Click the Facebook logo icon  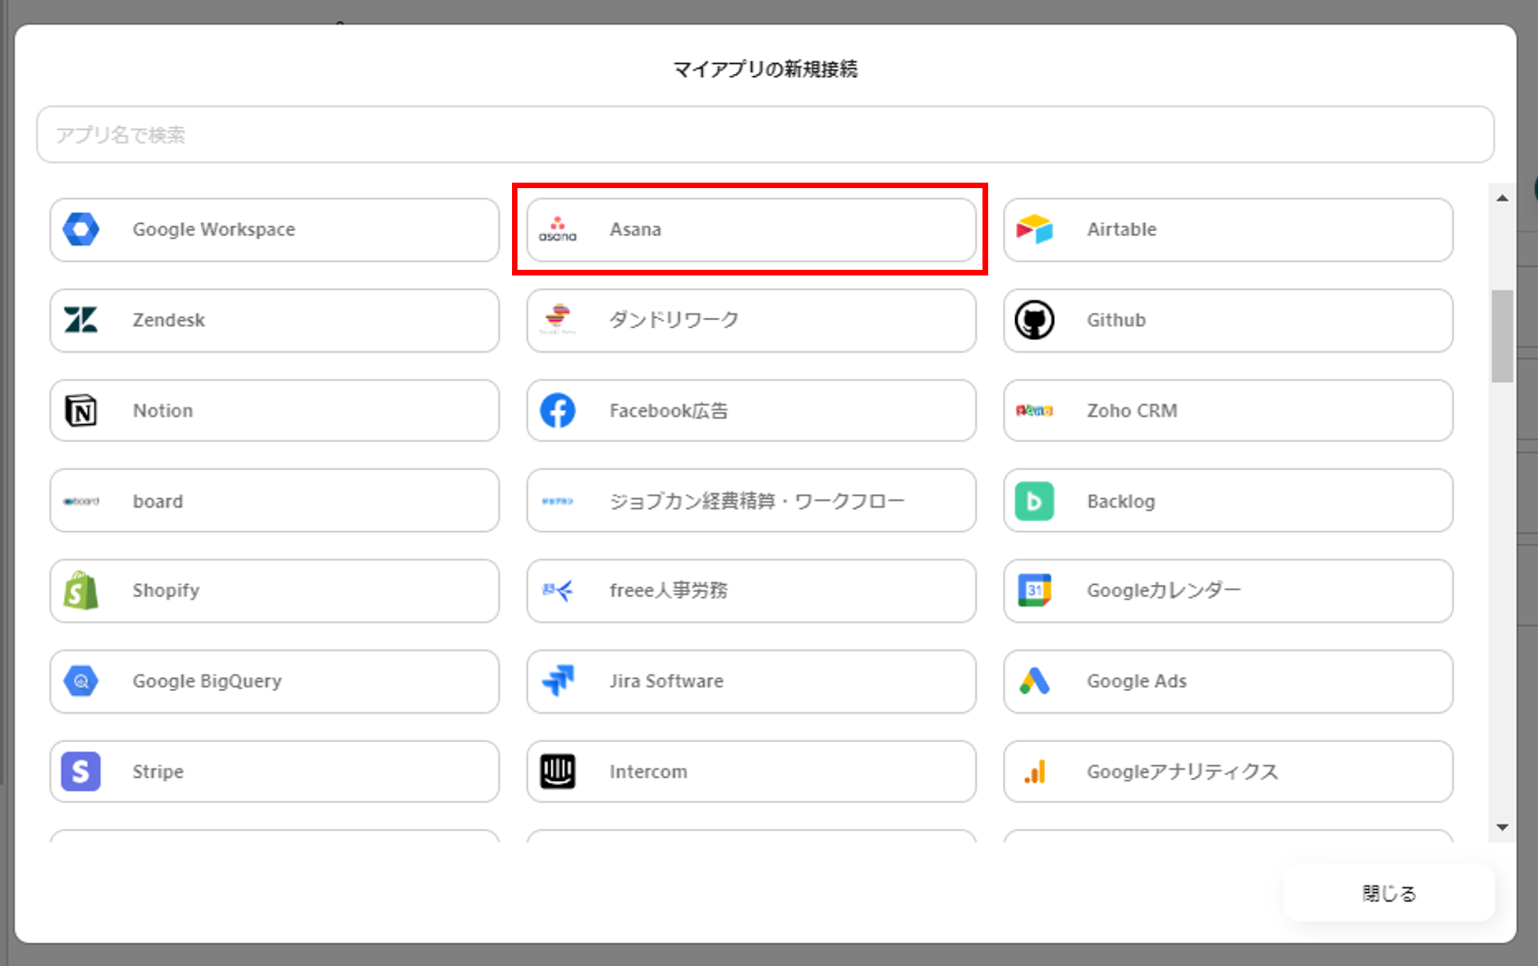tap(557, 411)
